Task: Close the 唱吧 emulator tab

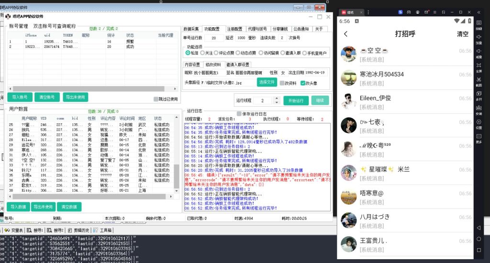Action: 361,12
